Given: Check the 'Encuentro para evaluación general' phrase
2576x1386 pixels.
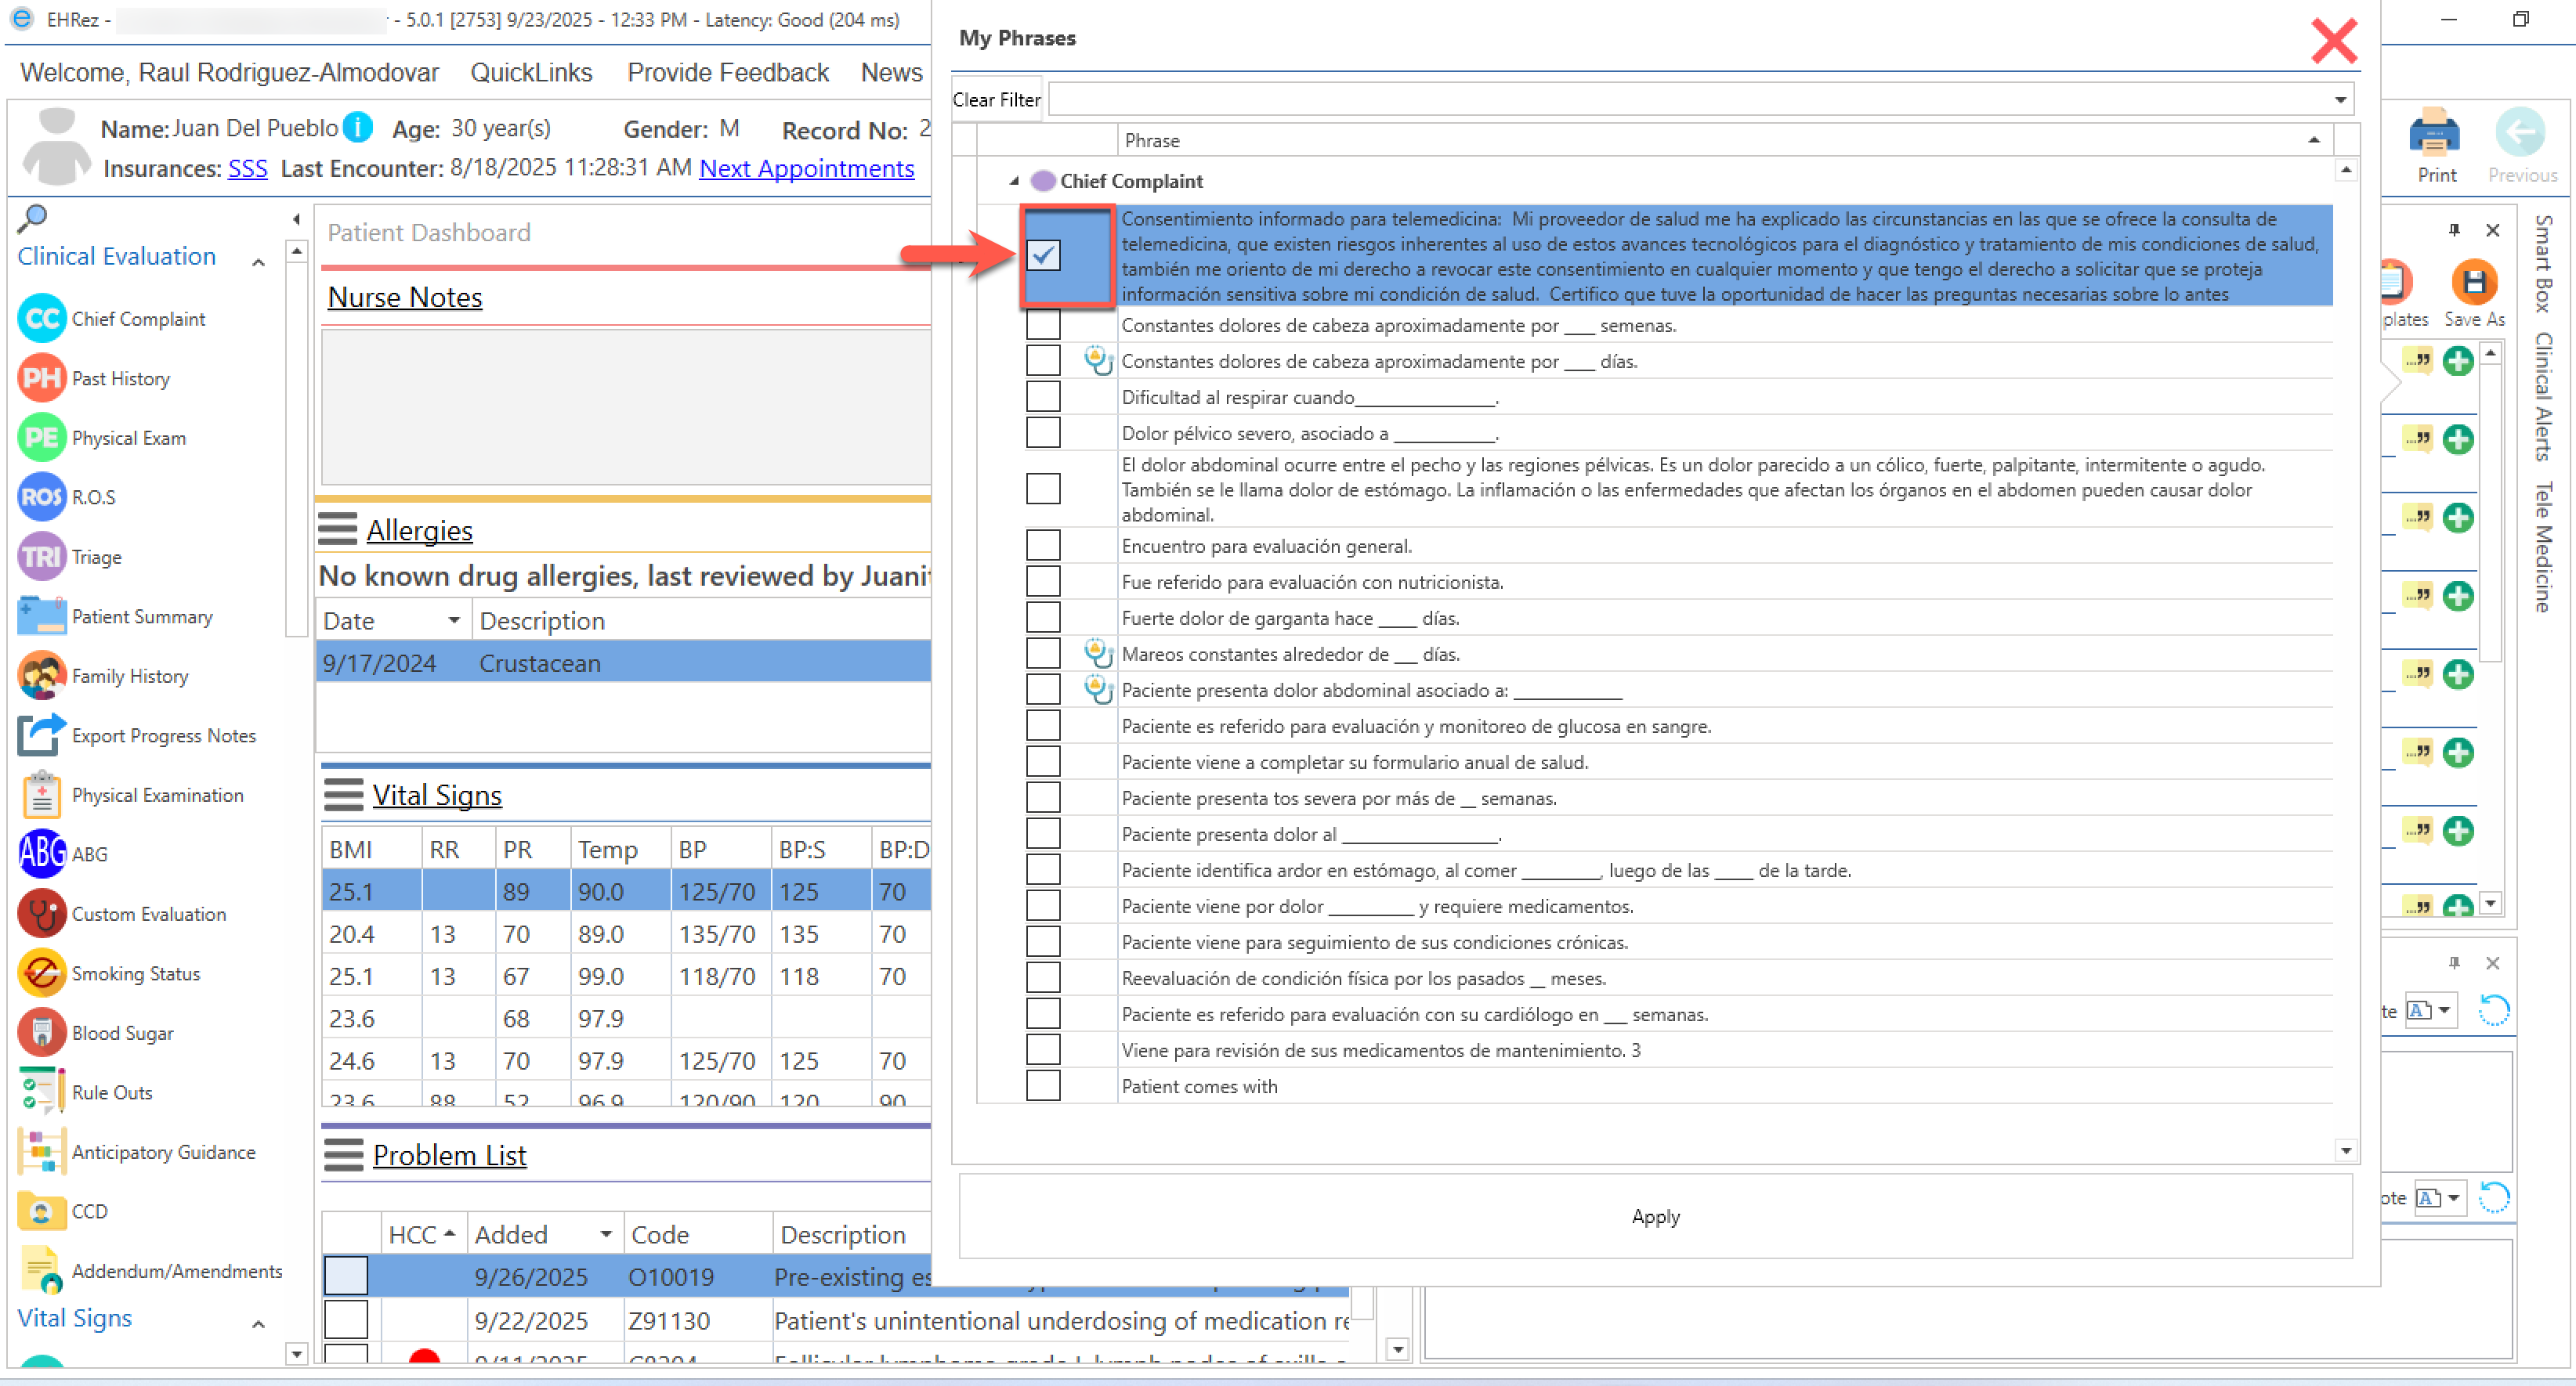Looking at the screenshot, I should (x=1043, y=546).
